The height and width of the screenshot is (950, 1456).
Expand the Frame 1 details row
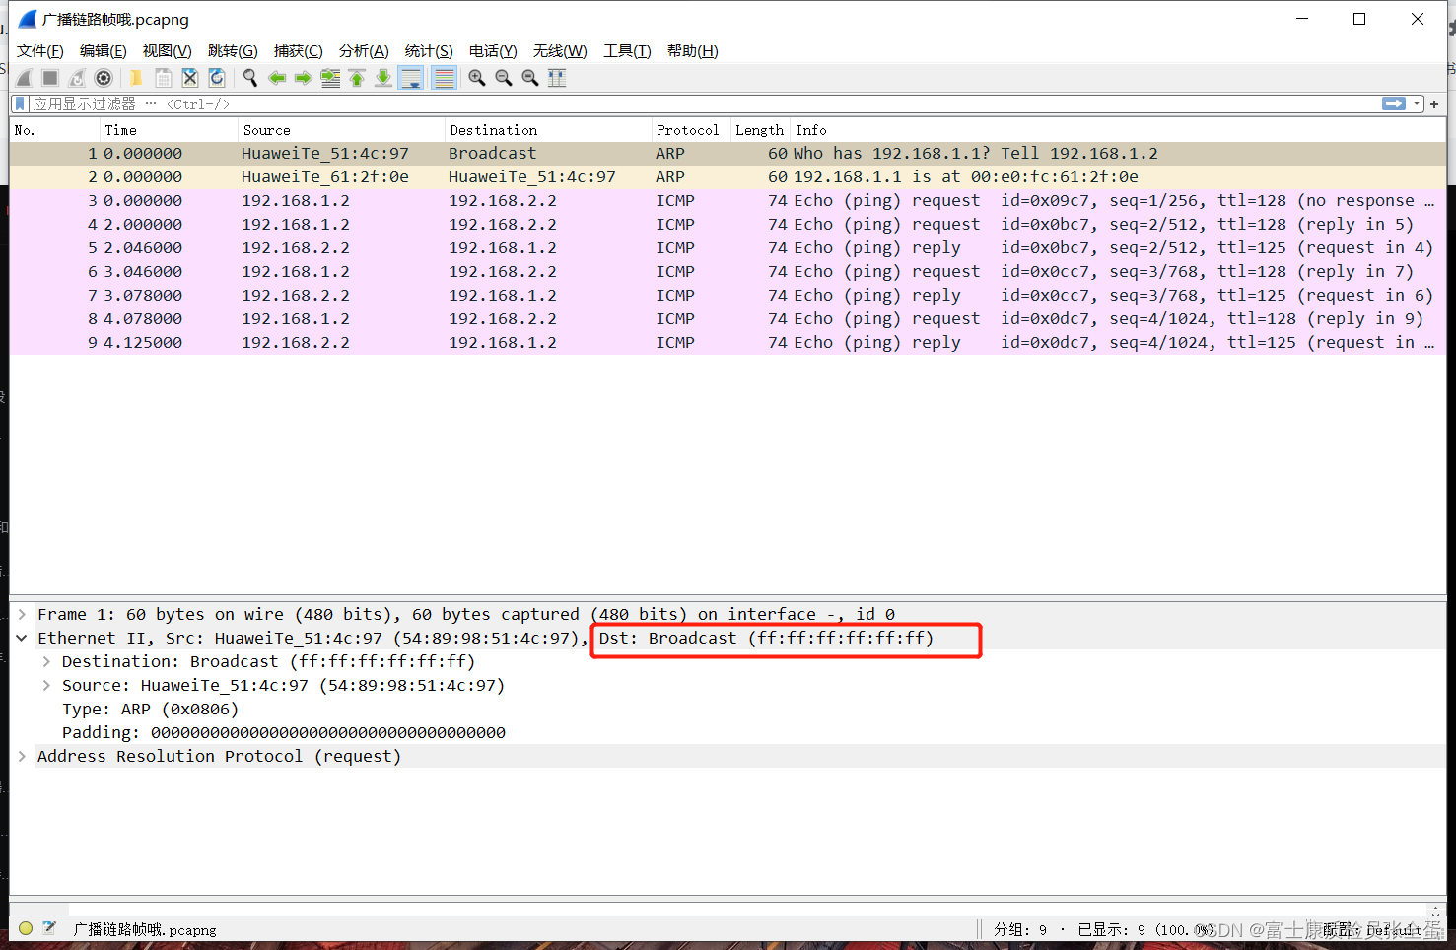(x=22, y=614)
